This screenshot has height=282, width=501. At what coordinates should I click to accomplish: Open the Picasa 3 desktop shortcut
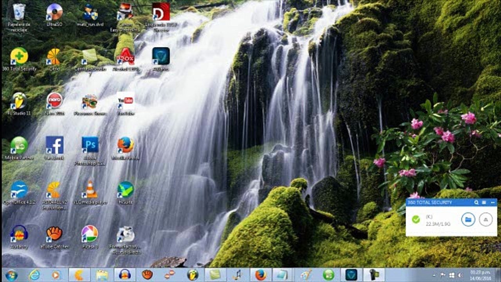click(90, 234)
